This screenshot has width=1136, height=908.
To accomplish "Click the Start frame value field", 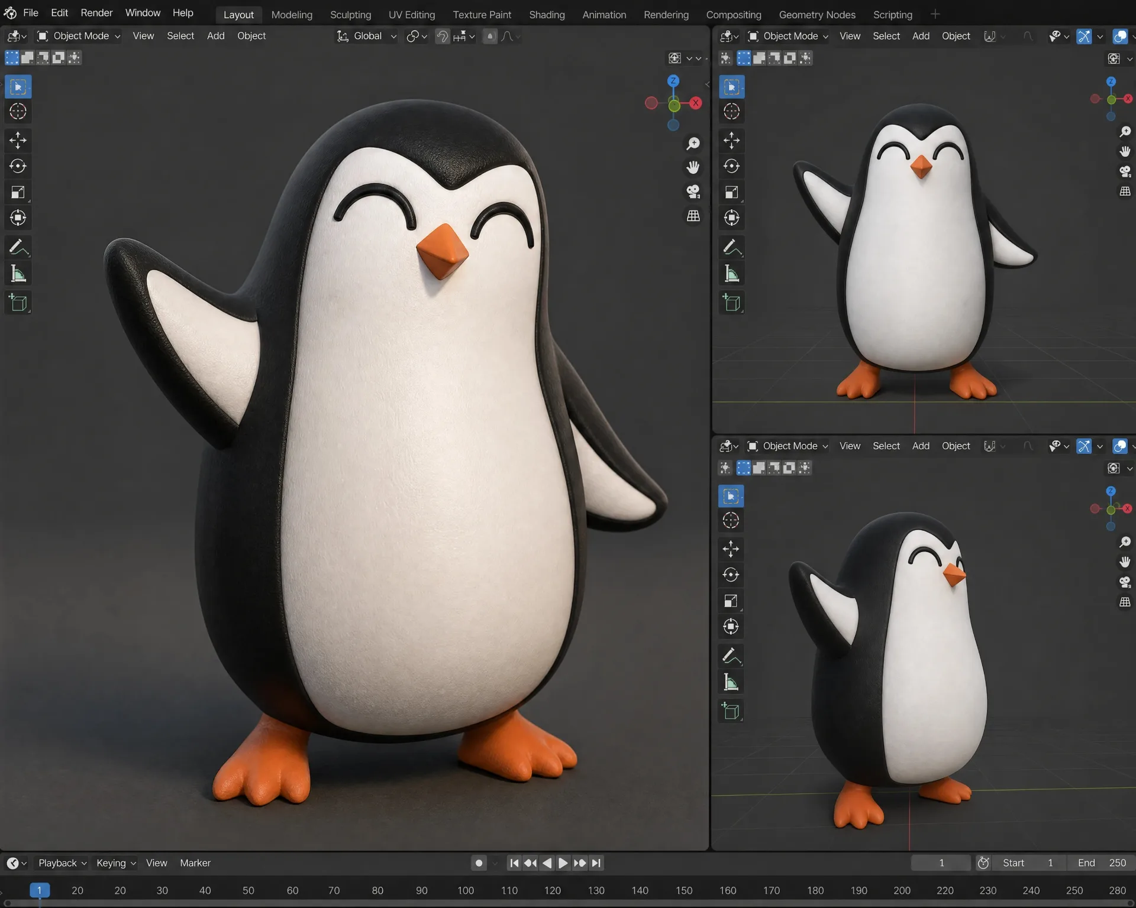I will point(1029,863).
